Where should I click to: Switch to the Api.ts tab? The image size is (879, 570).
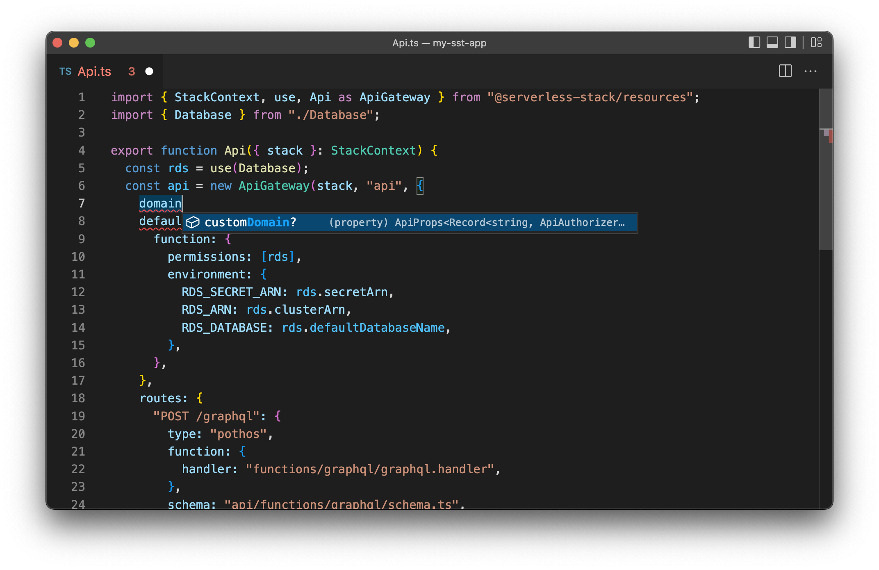94,71
